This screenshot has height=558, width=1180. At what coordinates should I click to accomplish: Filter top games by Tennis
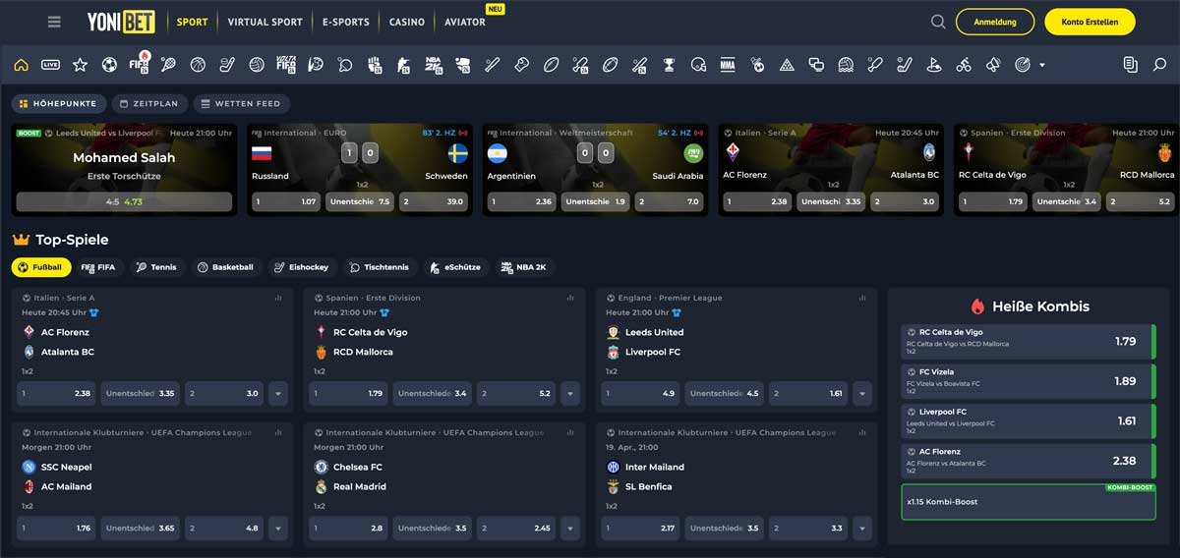157,267
